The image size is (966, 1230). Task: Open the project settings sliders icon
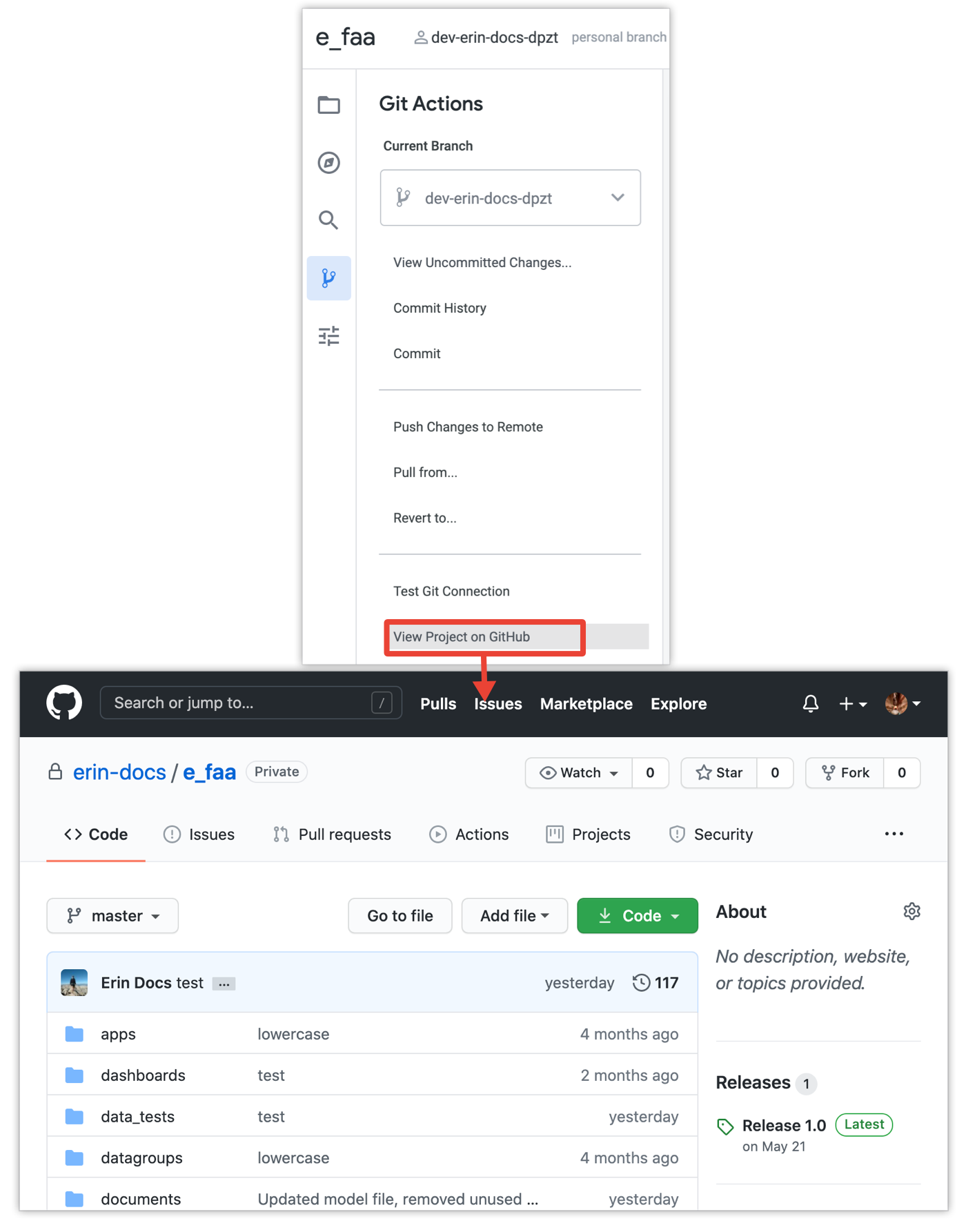(328, 336)
